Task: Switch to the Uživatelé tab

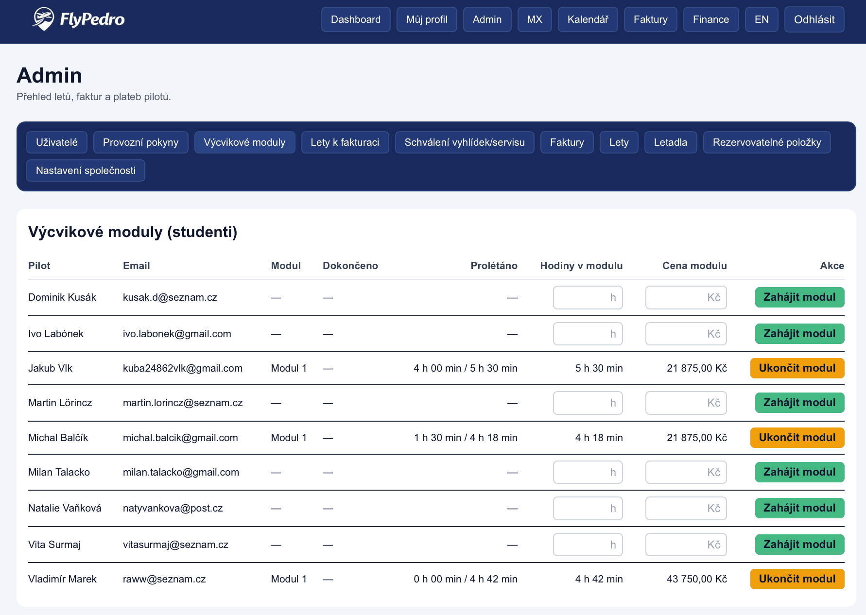Action: pyautogui.click(x=57, y=142)
